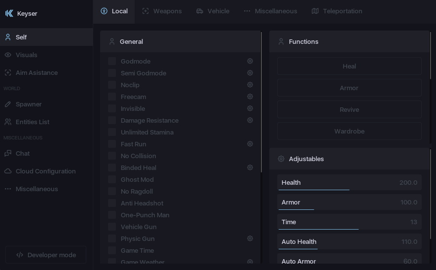The image size is (436, 270).
Task: Select Visuals in the sidebar
Action: pos(26,55)
